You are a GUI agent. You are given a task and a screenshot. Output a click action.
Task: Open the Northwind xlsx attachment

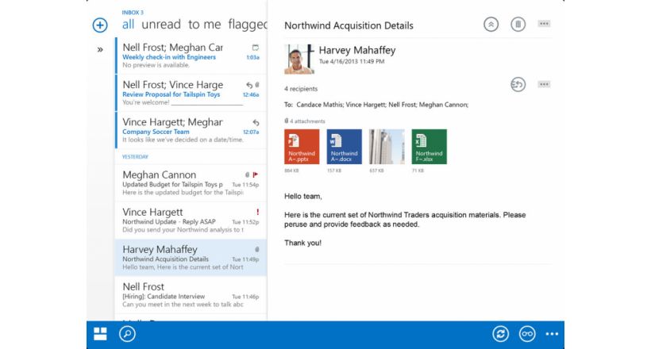point(430,147)
